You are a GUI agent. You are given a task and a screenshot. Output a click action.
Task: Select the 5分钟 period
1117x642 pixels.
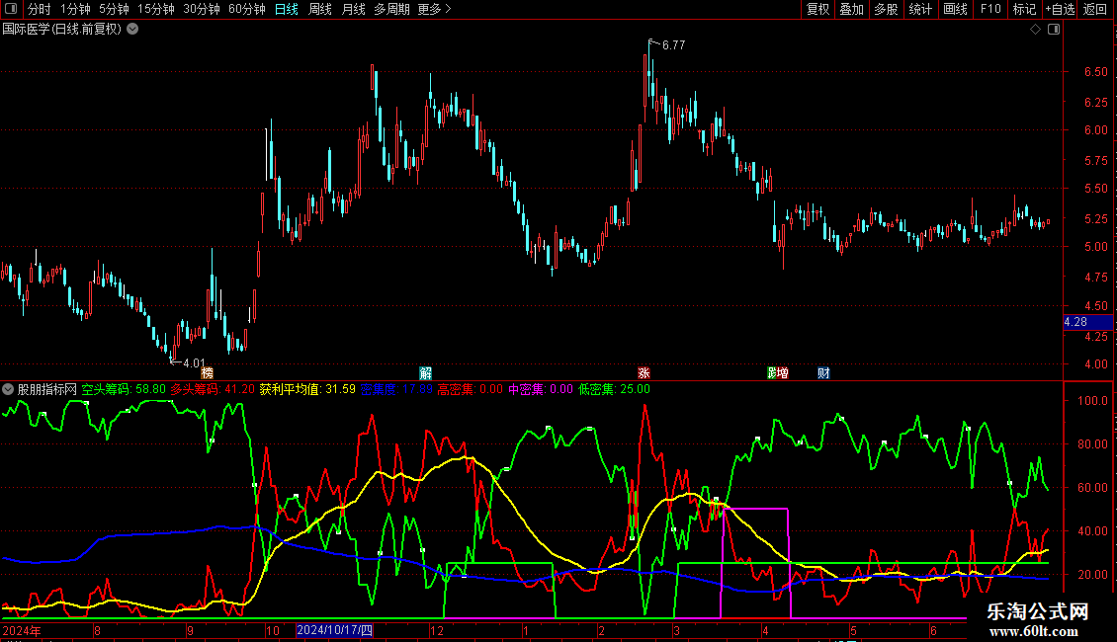tap(114, 9)
